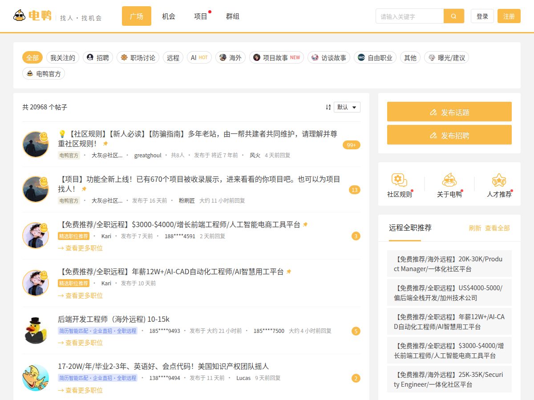This screenshot has width=534, height=400.
Task: Select the 其他 category tag
Action: 410,57
